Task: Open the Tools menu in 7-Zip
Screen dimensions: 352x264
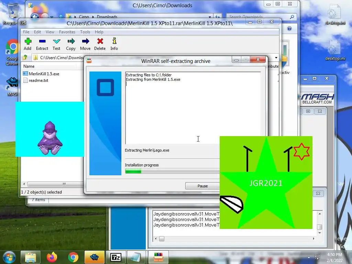Action: [85, 32]
